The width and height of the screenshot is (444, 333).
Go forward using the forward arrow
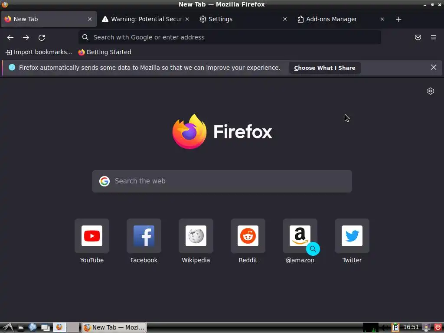click(x=26, y=37)
